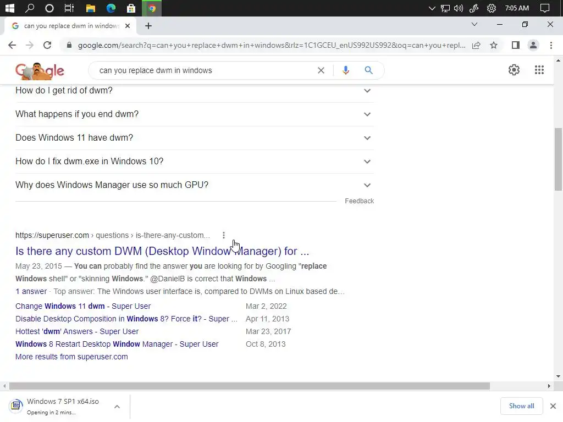Click the vertical page scrollbar thumb

coord(559,159)
